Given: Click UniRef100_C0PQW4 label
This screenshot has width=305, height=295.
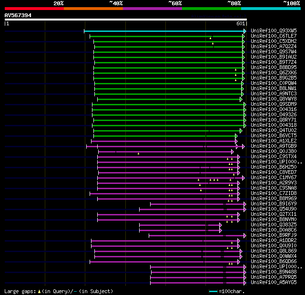Looking at the screenshot, I should point(274,83).
